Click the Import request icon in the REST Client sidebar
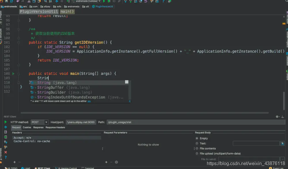 (x=6, y=137)
